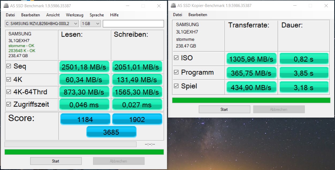The height and width of the screenshot is (170, 335).
Task: Toggle the Zugriffszeit test checkbox
Action: click(x=9, y=104)
